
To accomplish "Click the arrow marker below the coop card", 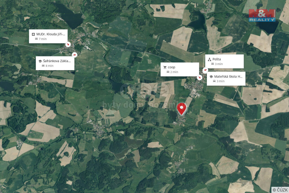I will [x=200, y=77].
